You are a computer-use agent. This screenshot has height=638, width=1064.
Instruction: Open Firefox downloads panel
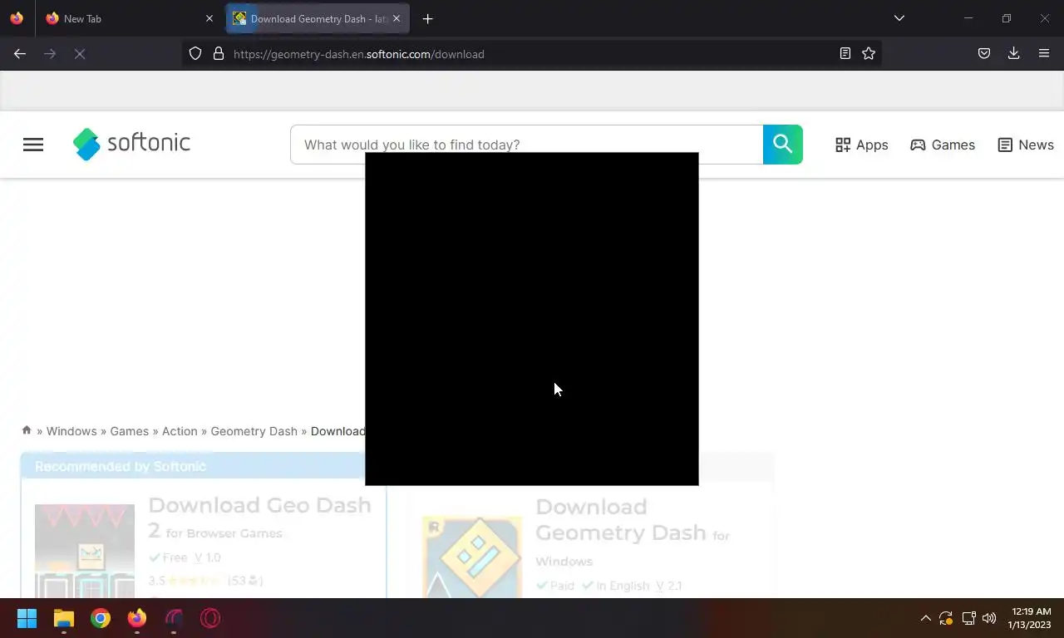pos(1014,54)
